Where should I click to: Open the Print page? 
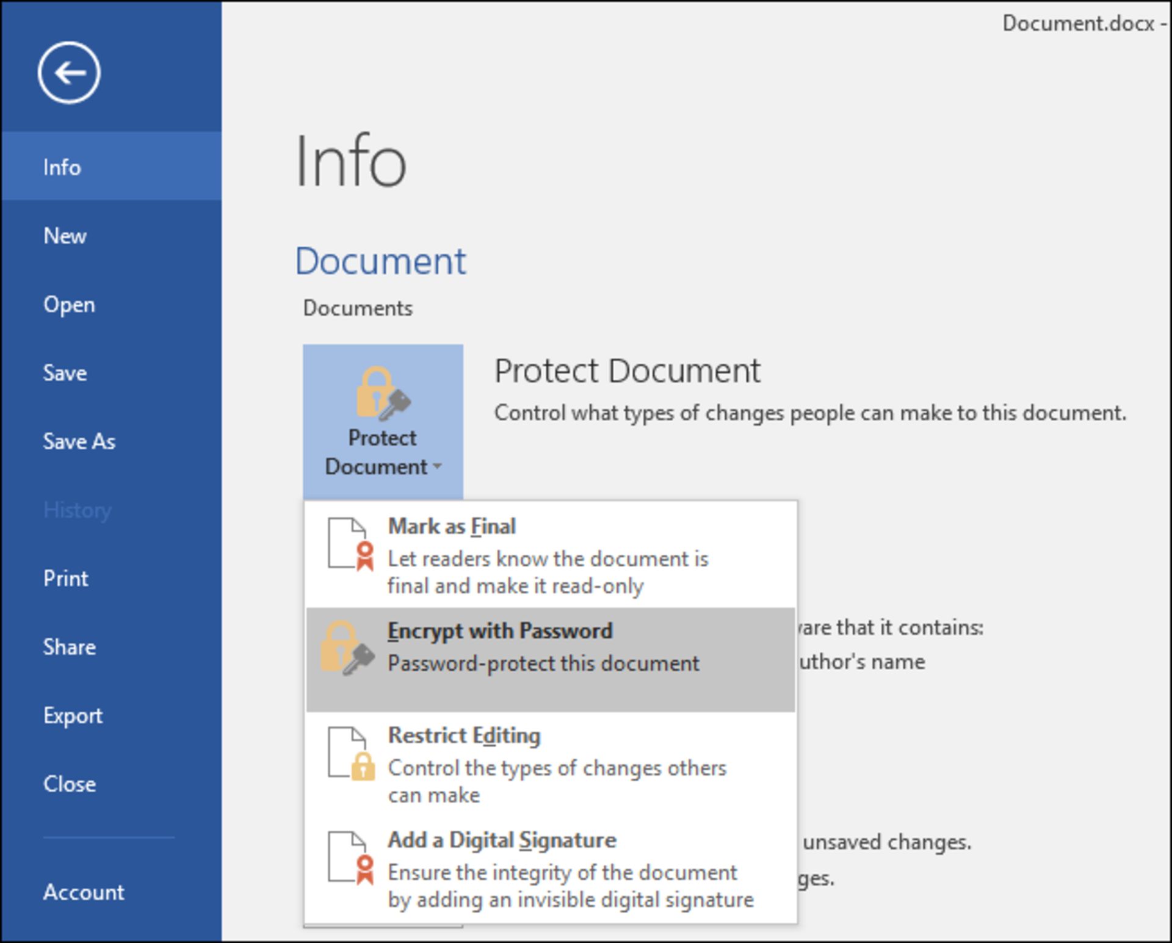(x=65, y=578)
